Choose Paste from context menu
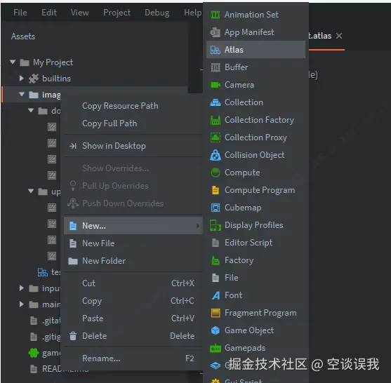Screen dimensions: 391x383 click(x=133, y=318)
